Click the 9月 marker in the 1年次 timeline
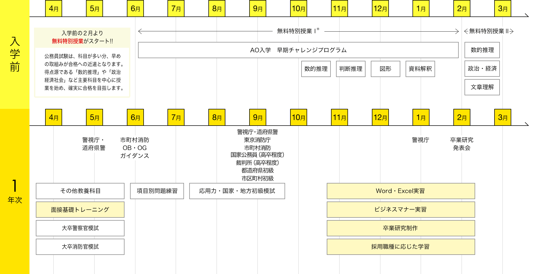Viewport: 550px width, 274px height. click(258, 117)
